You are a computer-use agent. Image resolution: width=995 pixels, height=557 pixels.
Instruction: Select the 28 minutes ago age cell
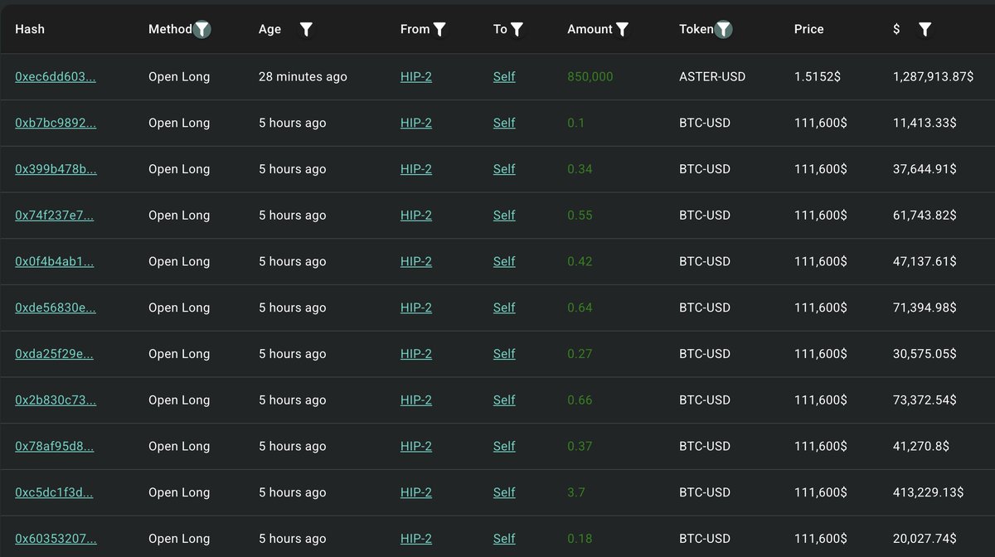pyautogui.click(x=303, y=77)
